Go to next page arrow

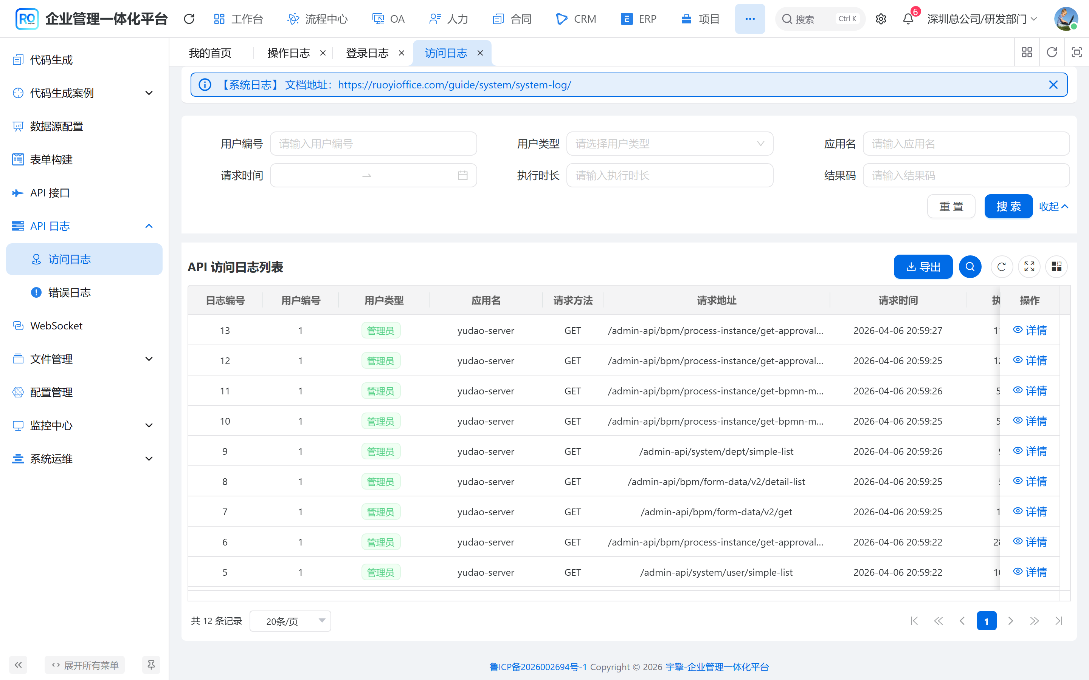click(1010, 621)
